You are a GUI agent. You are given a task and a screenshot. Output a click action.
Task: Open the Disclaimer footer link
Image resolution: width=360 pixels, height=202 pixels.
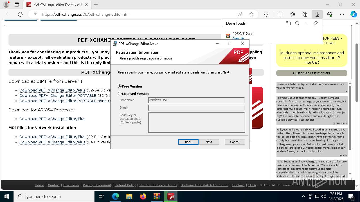click(71, 185)
